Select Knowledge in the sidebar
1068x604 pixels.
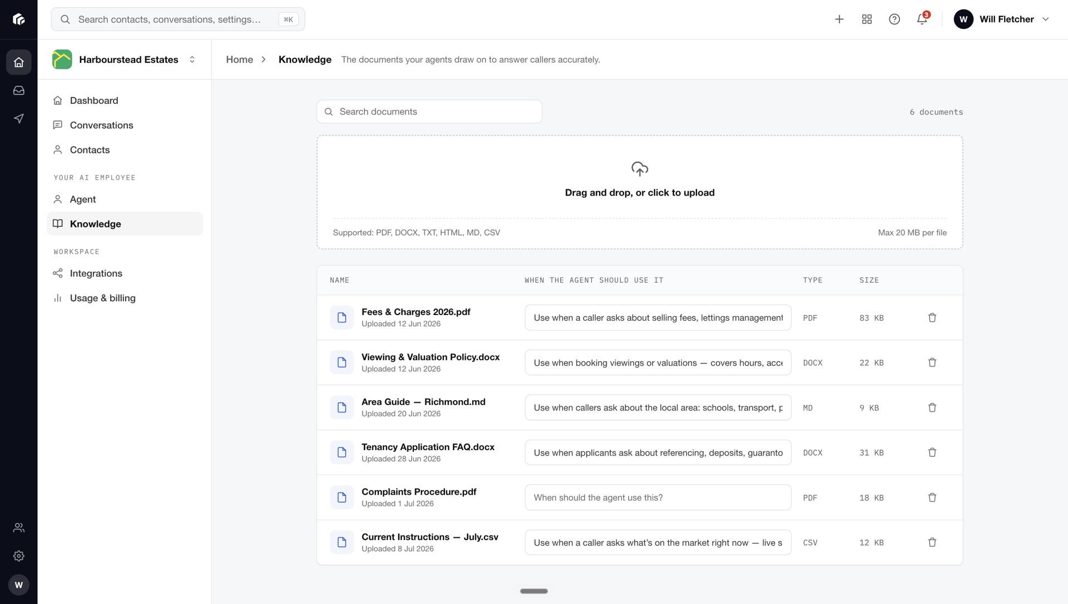point(125,224)
